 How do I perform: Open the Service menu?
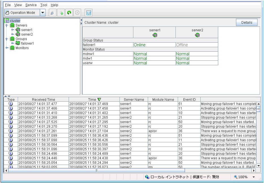tap(31, 5)
